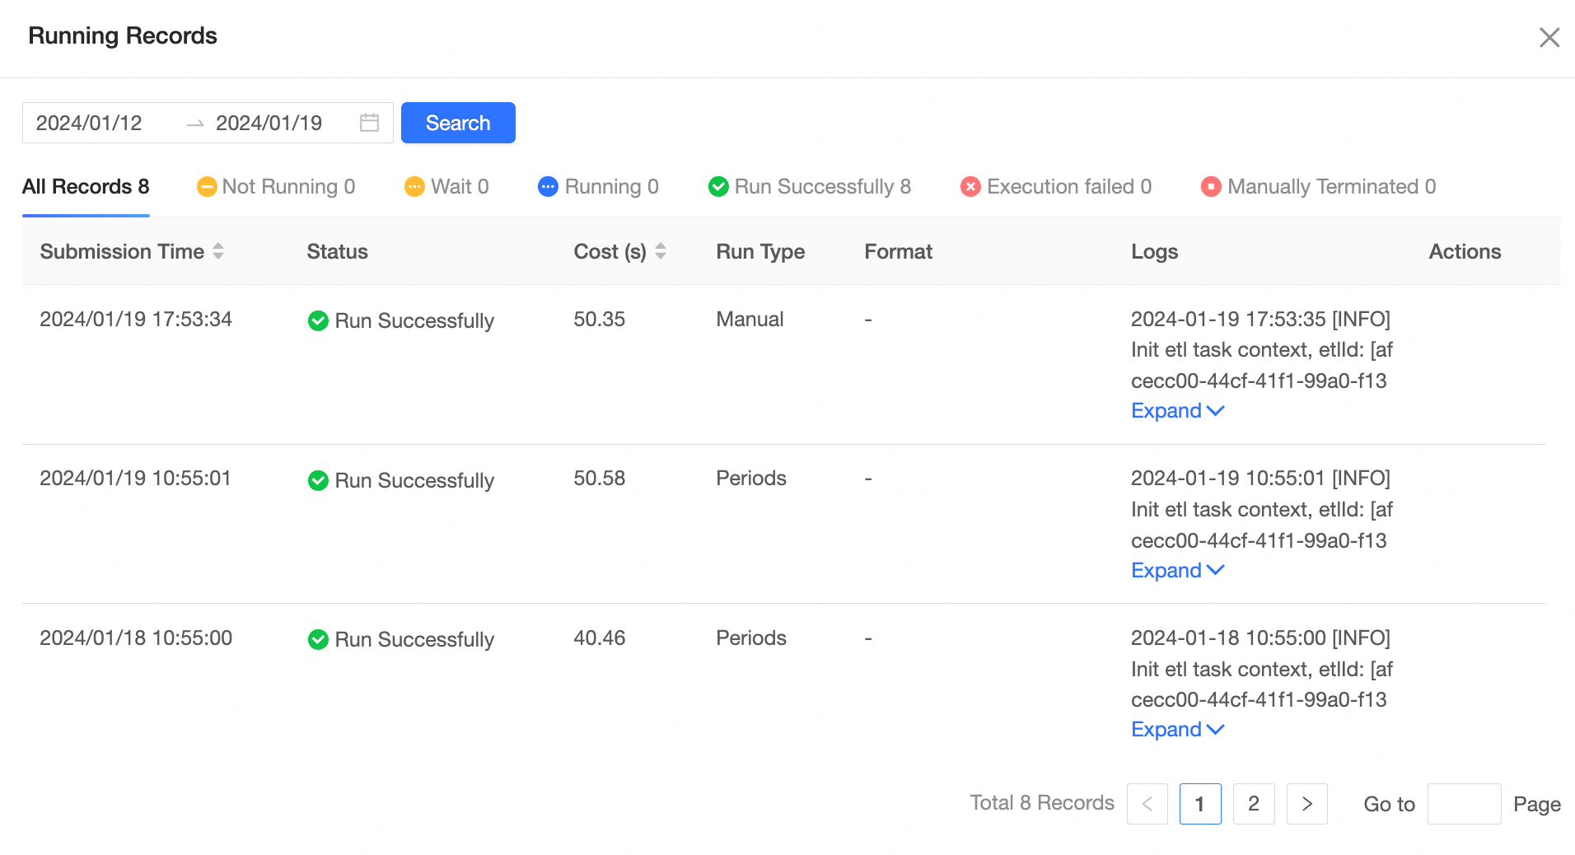This screenshot has height=855, width=1575.
Task: Expand logs for 2024/01/18 10:55:00 run
Action: [x=1177, y=729]
